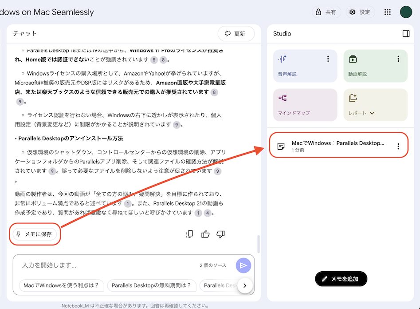Open citation 9 after 説明されています
Screen dimensions: 420x309
pos(176,124)
